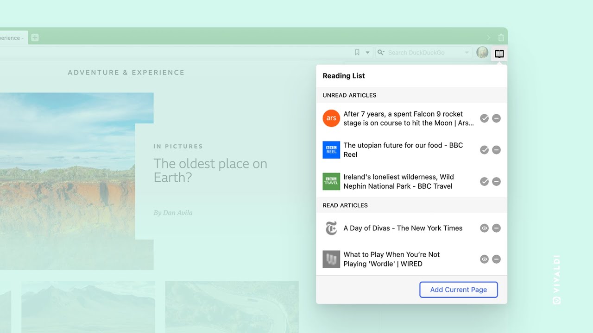593x333 pixels.
Task: Open The oldest place on Earth story
Action: 210,171
